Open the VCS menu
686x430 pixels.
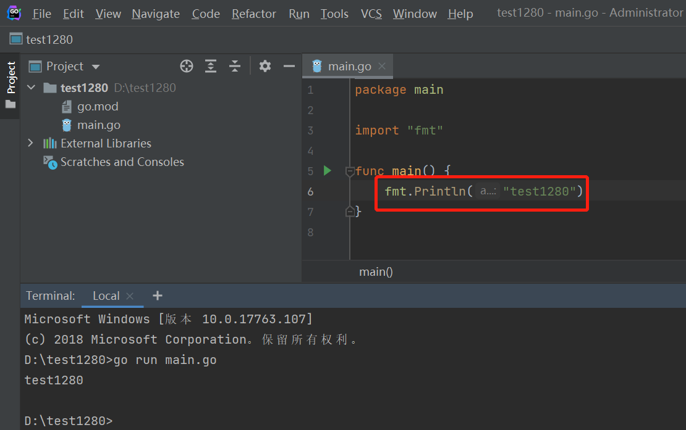371,14
